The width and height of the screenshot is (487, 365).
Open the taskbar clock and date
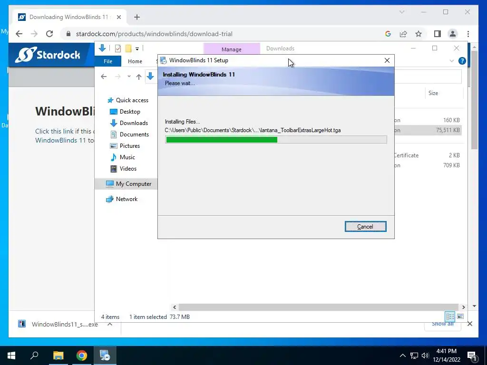(x=446, y=355)
